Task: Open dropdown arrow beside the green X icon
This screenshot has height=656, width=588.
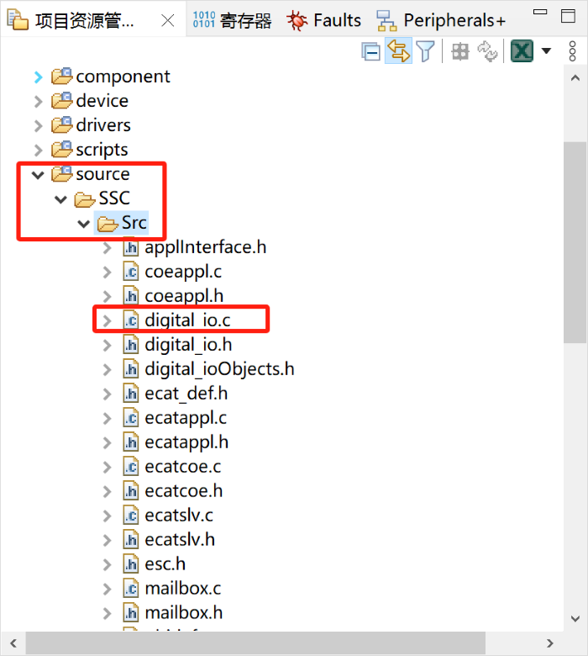Action: pyautogui.click(x=546, y=51)
